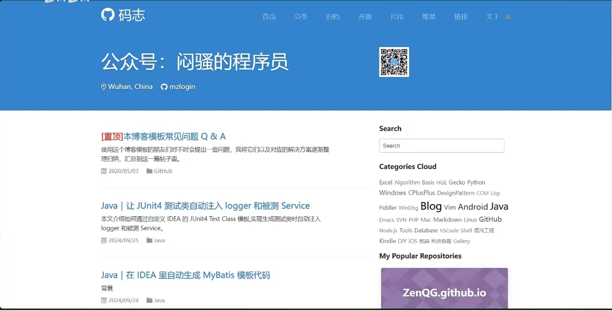Open ZenQG.github.io repository card
The height and width of the screenshot is (310, 612).
445,288
